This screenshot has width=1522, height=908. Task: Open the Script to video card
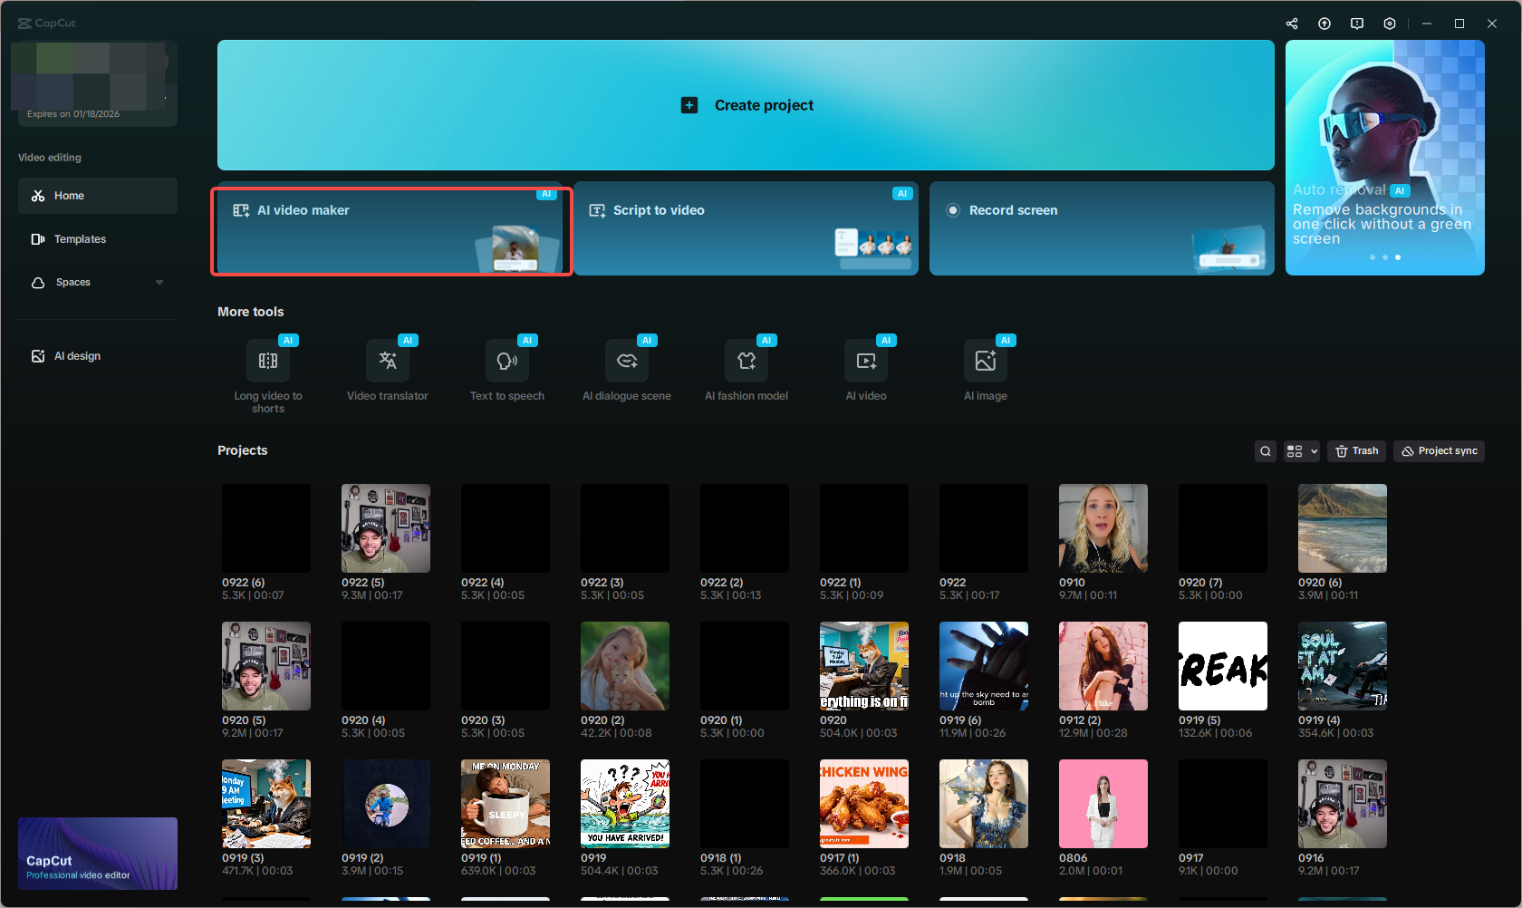(x=746, y=228)
